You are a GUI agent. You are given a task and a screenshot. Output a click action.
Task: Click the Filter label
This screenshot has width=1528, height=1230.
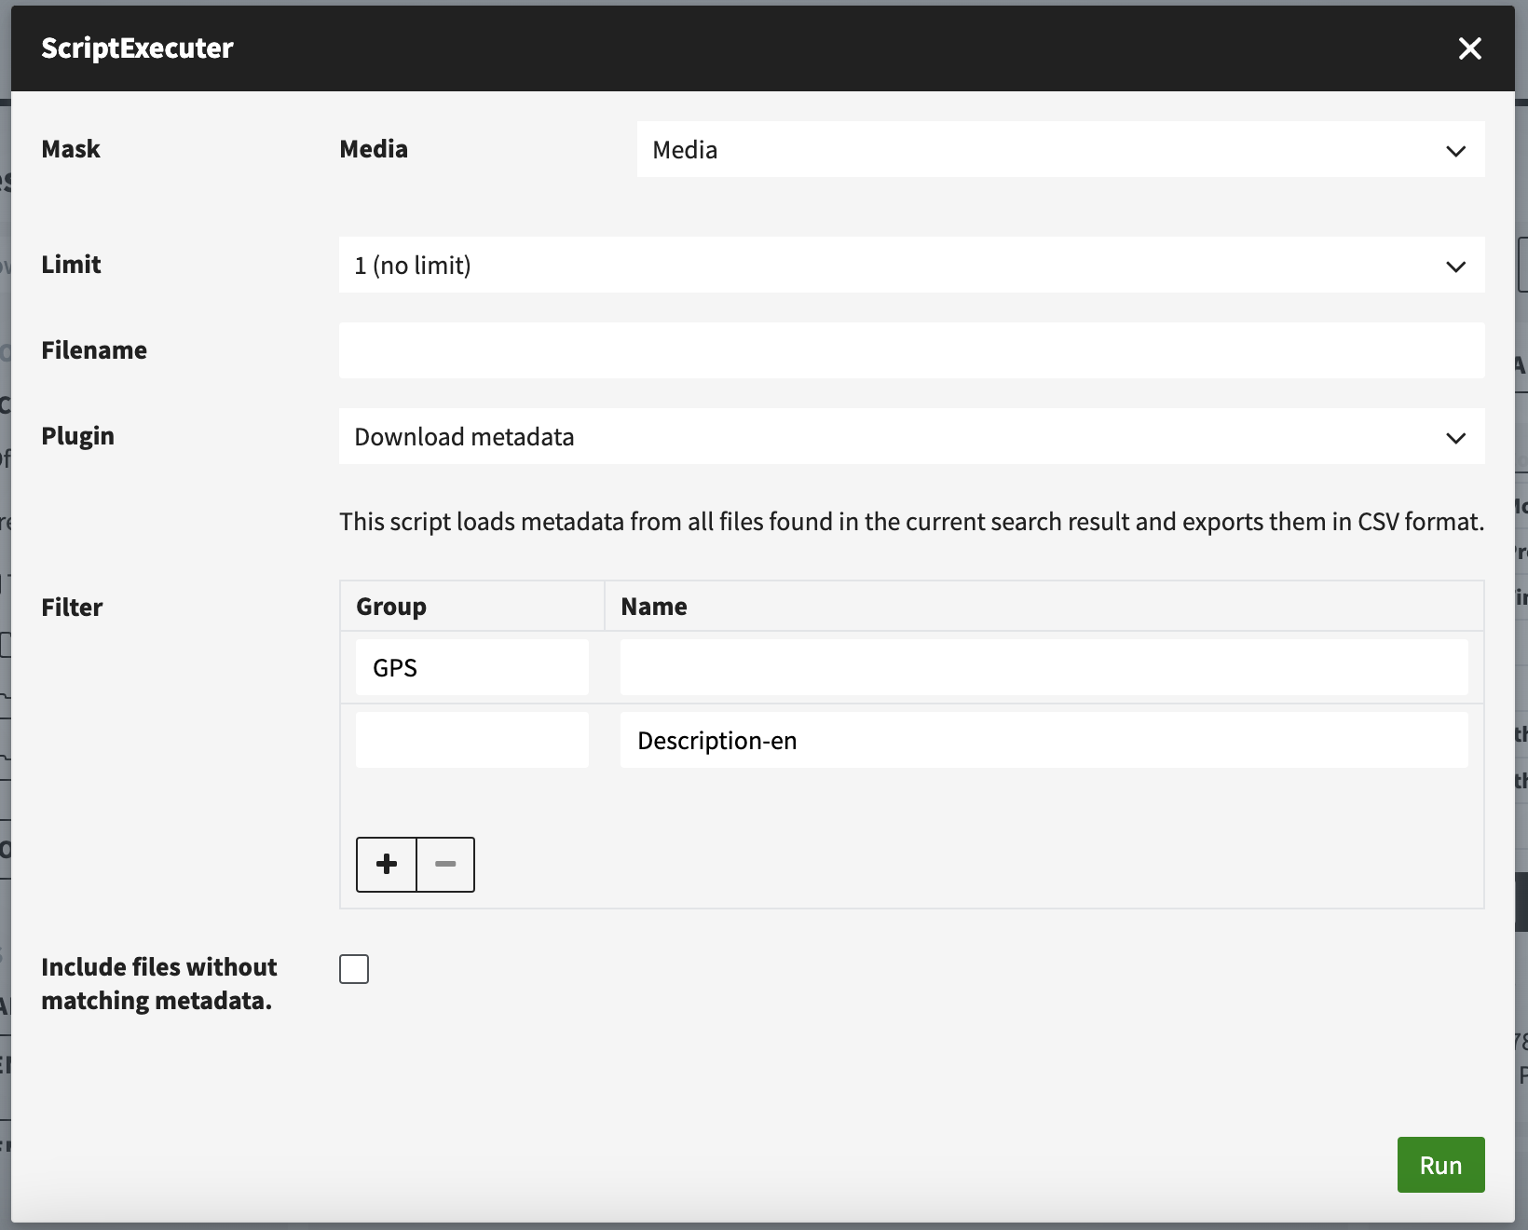[72, 608]
